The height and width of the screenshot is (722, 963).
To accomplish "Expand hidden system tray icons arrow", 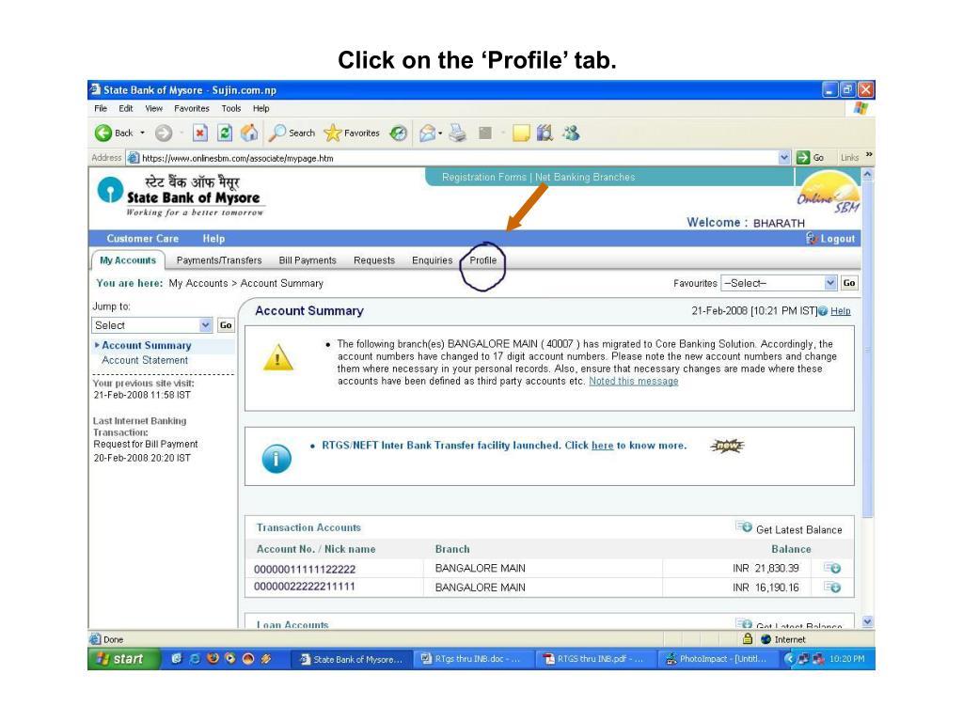I will pyautogui.click(x=790, y=659).
